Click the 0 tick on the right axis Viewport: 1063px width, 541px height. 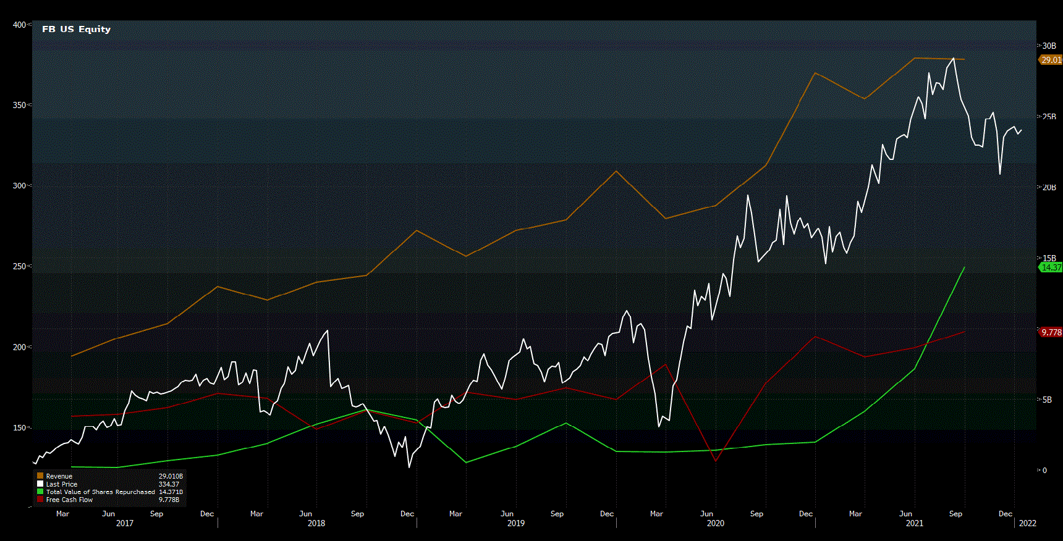tap(1044, 470)
